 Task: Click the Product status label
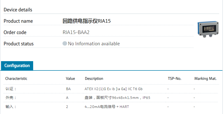pyautogui.click(x=18, y=44)
